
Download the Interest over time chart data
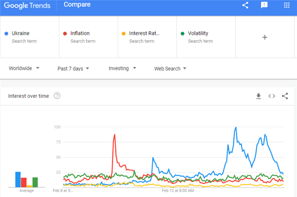coord(259,96)
